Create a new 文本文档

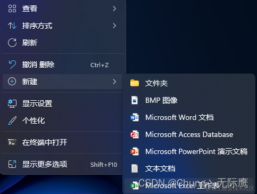click(189, 168)
